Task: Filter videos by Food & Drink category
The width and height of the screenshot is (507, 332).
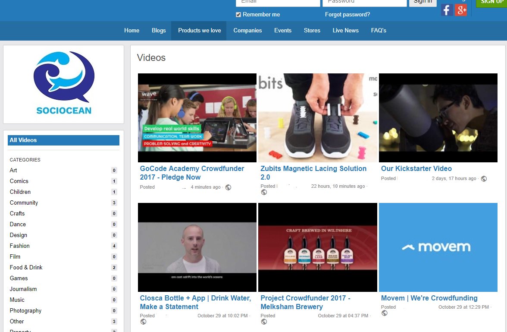Action: [x=26, y=268]
